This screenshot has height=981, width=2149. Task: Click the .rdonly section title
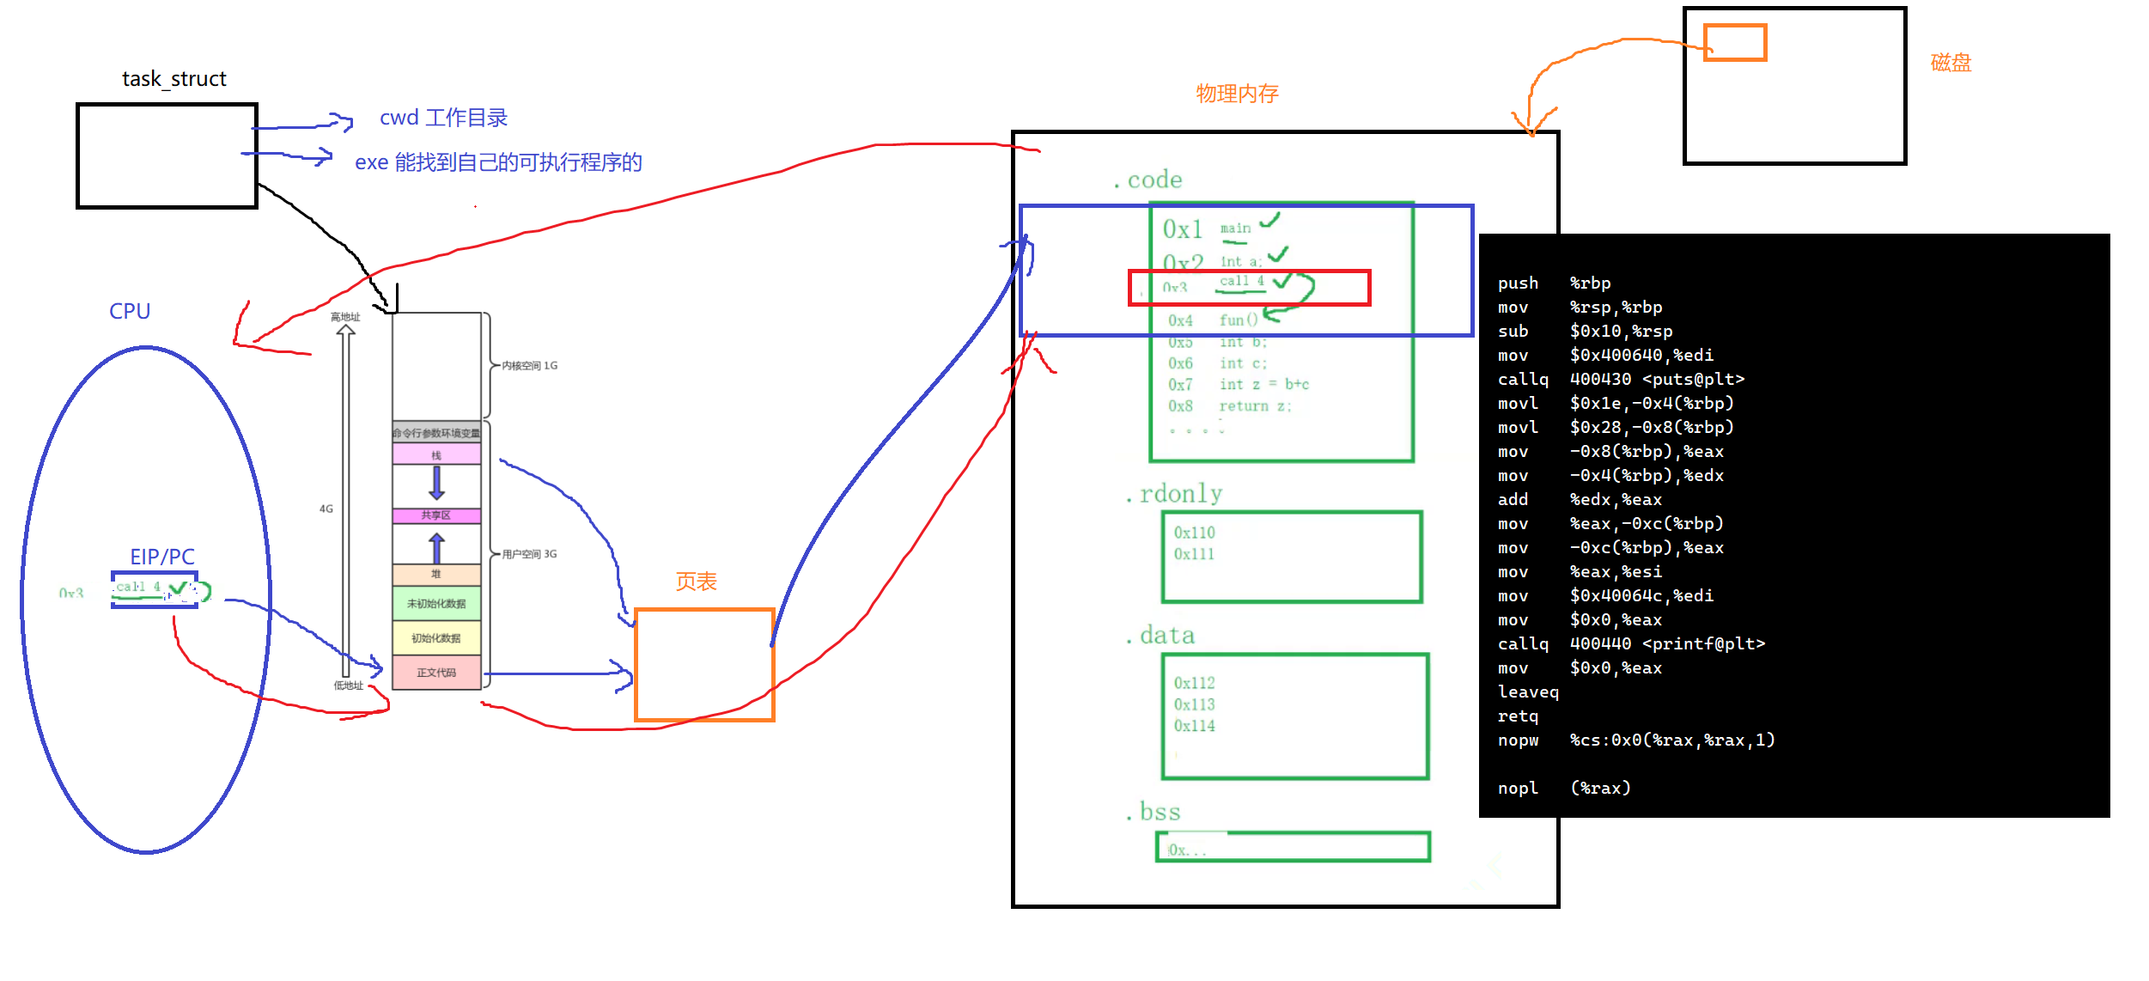(1173, 493)
